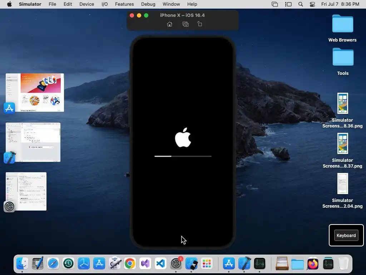This screenshot has width=366, height=275.
Task: Click the Keyboard button
Action: tap(346, 236)
